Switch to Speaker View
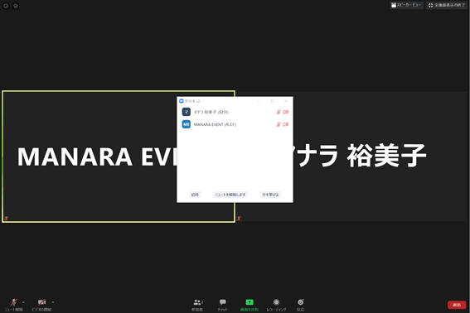 pos(406,5)
